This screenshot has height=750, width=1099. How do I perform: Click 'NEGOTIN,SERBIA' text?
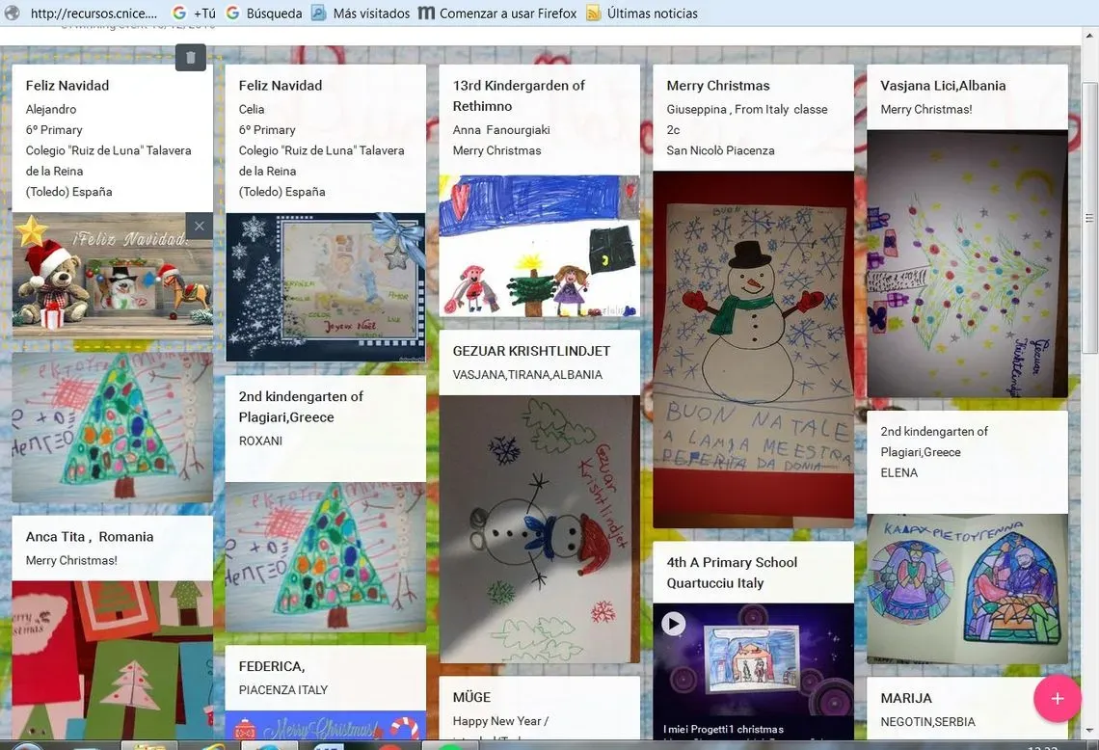[x=927, y=722]
